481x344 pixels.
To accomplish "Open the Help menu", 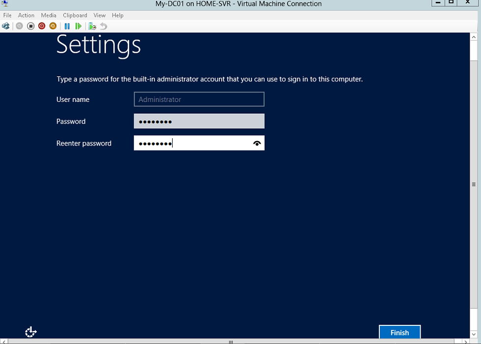I will click(x=117, y=15).
